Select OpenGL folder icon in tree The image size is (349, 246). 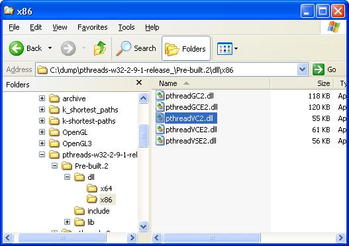click(54, 132)
